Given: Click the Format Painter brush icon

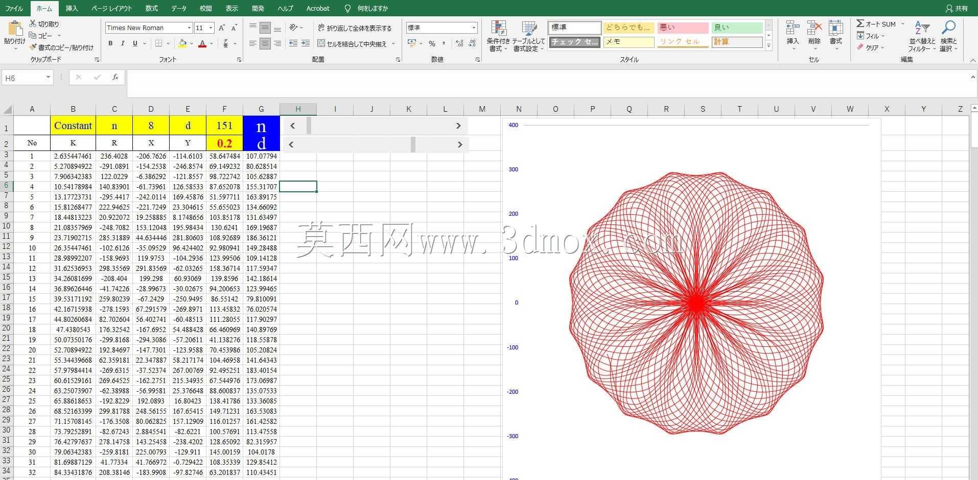Looking at the screenshot, I should (x=33, y=47).
